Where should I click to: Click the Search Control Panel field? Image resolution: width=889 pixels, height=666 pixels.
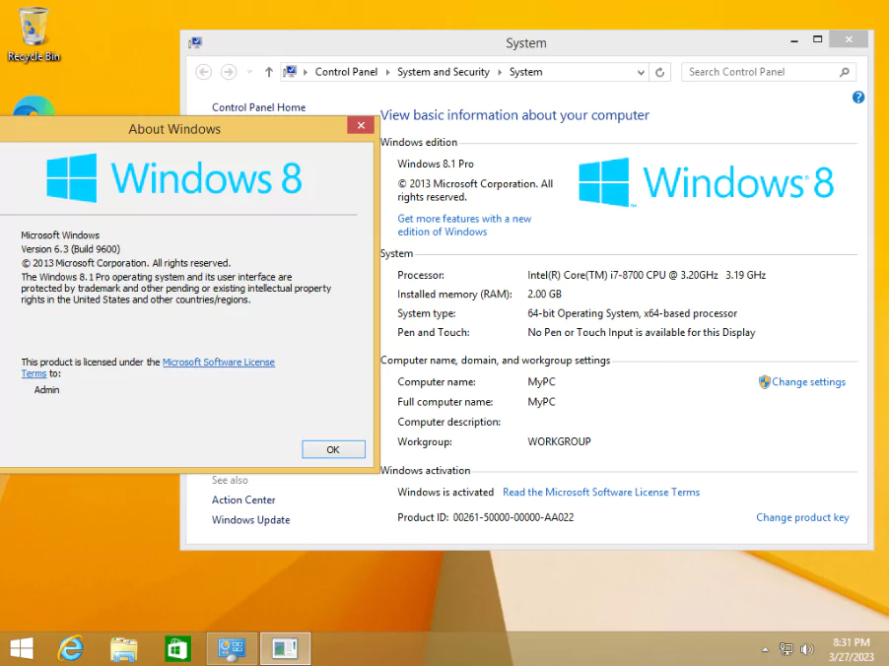coord(768,72)
